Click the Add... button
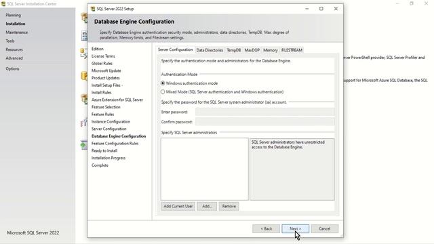Viewport: 434px width, 244px height. click(x=207, y=206)
